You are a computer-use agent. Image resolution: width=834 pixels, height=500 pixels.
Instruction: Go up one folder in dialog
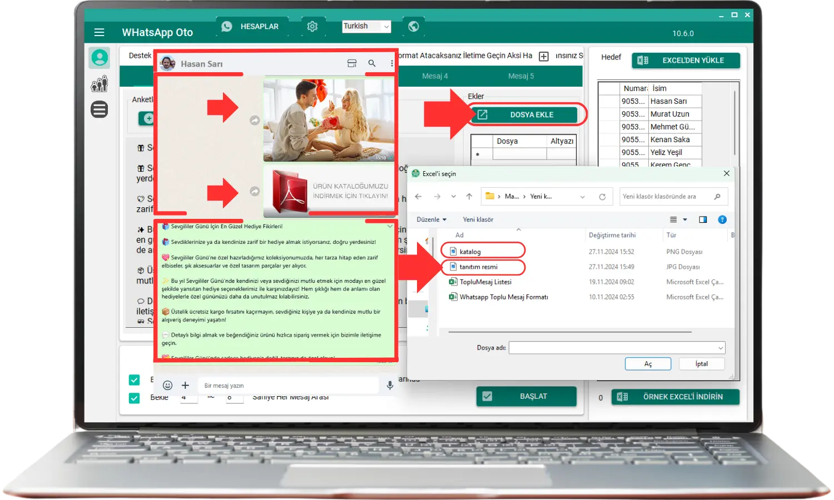[x=469, y=197]
